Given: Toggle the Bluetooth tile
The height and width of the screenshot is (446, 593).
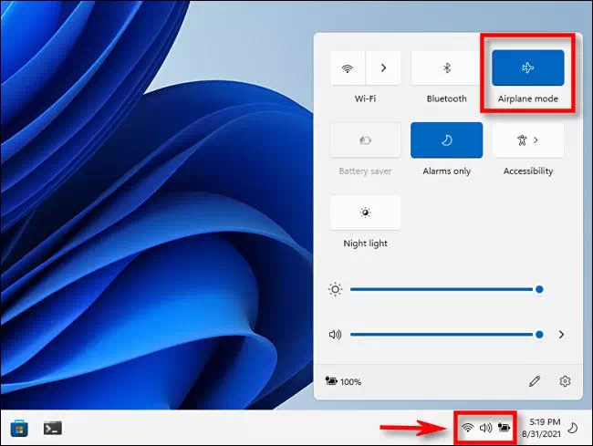Looking at the screenshot, I should (x=446, y=68).
